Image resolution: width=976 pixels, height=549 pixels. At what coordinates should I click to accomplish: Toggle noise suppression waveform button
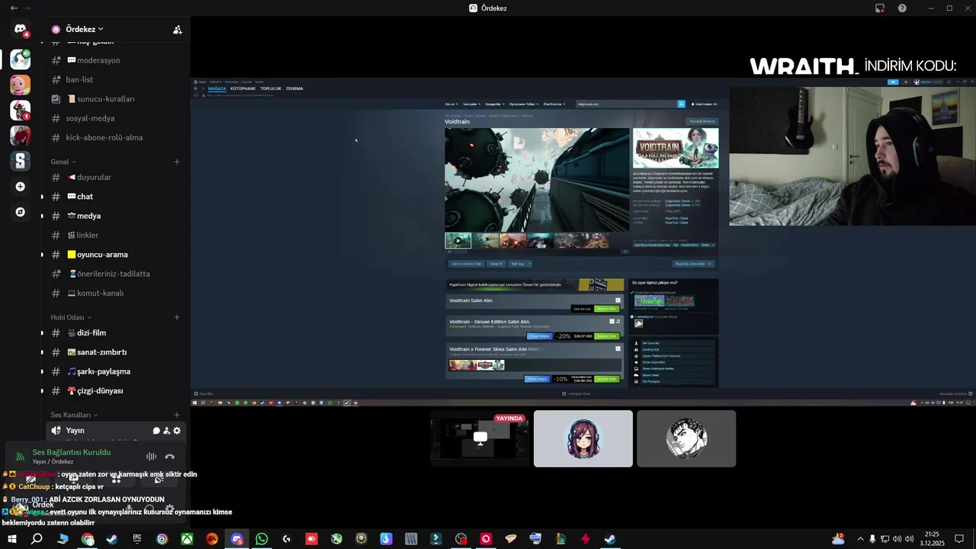151,457
